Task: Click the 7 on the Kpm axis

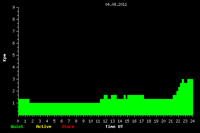Action: [x=14, y=31]
